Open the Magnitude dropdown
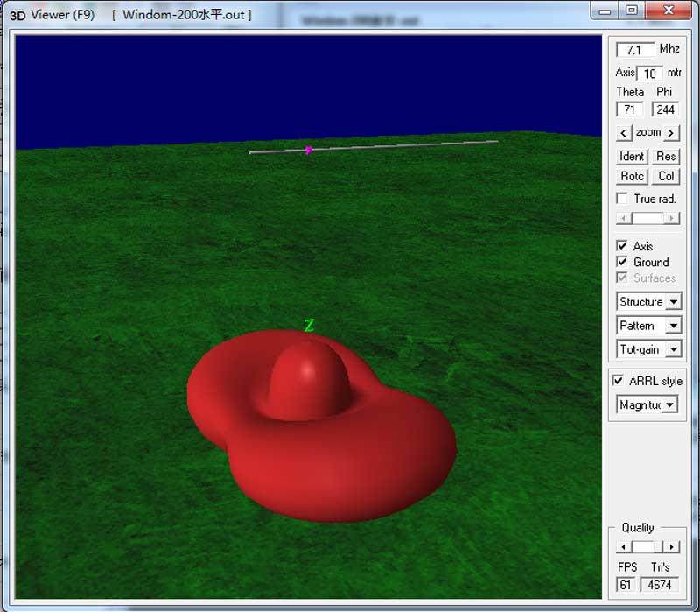Screen dimensions: 700x612 click(x=647, y=405)
